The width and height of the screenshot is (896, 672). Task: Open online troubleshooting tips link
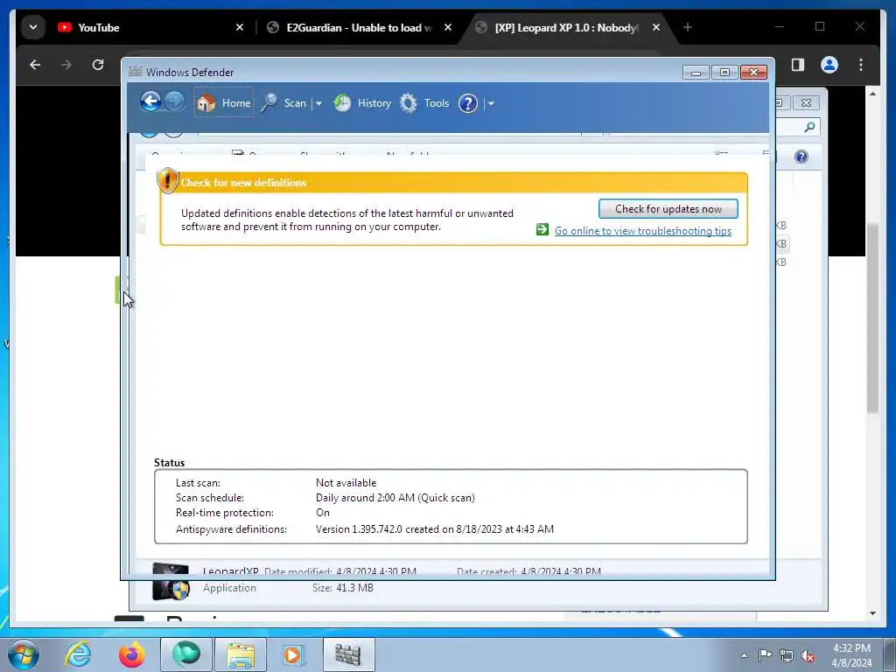click(x=643, y=230)
